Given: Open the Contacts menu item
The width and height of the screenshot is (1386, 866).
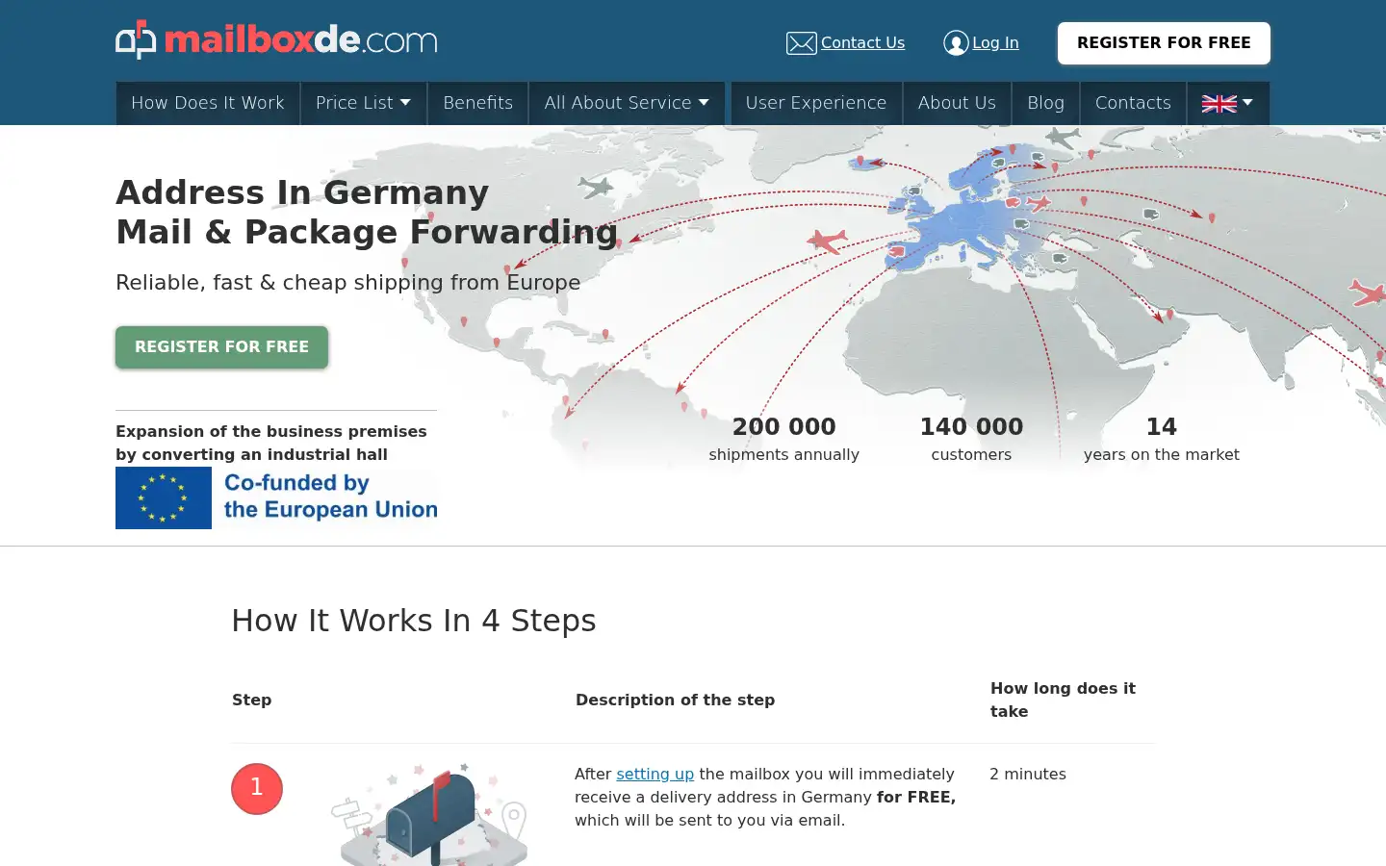Looking at the screenshot, I should coord(1133,103).
